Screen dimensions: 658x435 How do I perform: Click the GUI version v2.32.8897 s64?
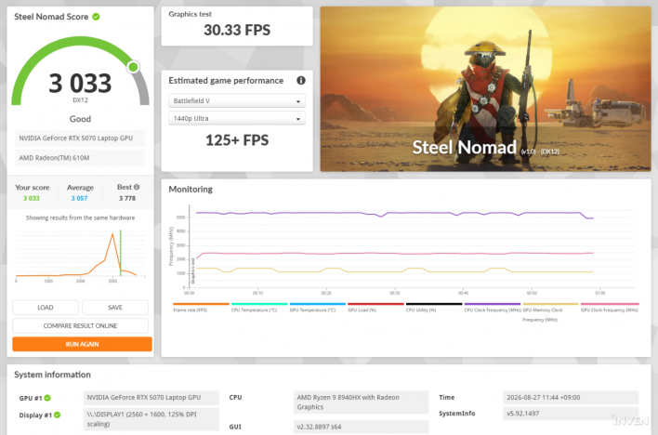pyautogui.click(x=361, y=427)
